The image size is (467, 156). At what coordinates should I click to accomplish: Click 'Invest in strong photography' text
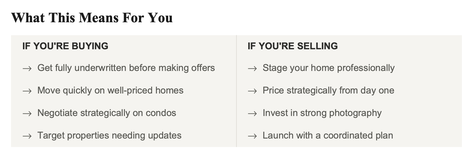(x=322, y=113)
